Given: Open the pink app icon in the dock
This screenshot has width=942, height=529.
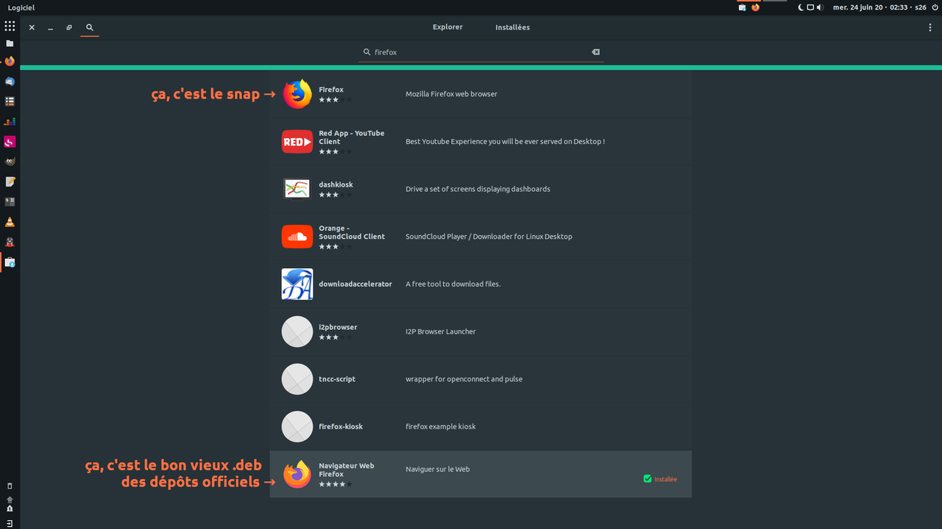Looking at the screenshot, I should click(10, 142).
